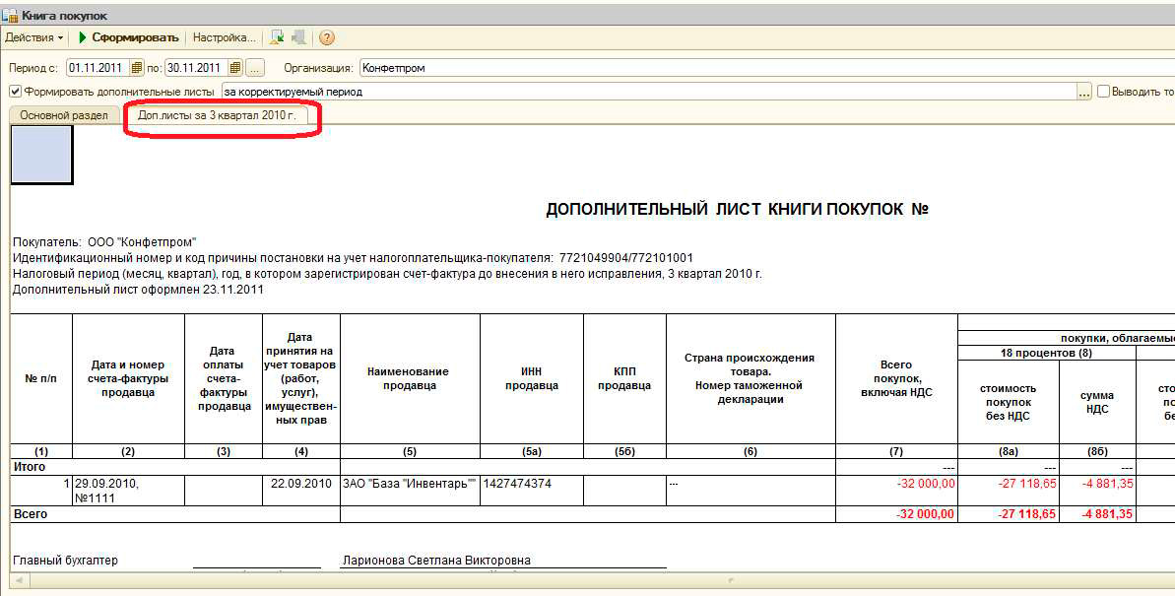Viewport: 1175px width, 596px height.
Task: Click the Всего покупок, включая НДС header
Action: 896,378
